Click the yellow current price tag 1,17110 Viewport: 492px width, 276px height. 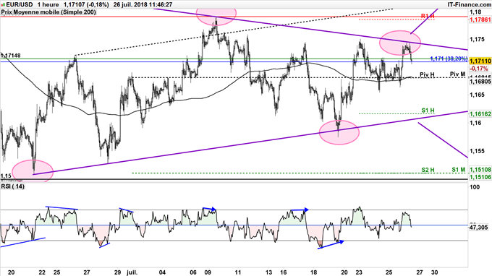[480, 61]
